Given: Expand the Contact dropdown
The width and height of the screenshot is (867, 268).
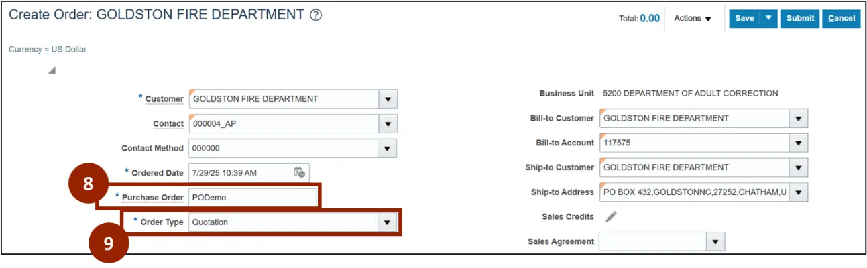Looking at the screenshot, I should coord(388,124).
